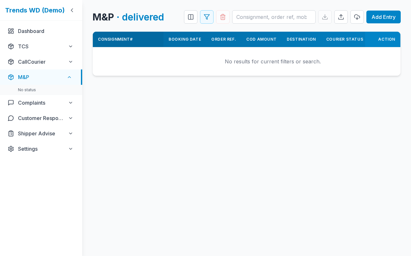Viewport: 411px width, 256px height.
Task: Click the red trash delete icon
Action: coord(223,17)
